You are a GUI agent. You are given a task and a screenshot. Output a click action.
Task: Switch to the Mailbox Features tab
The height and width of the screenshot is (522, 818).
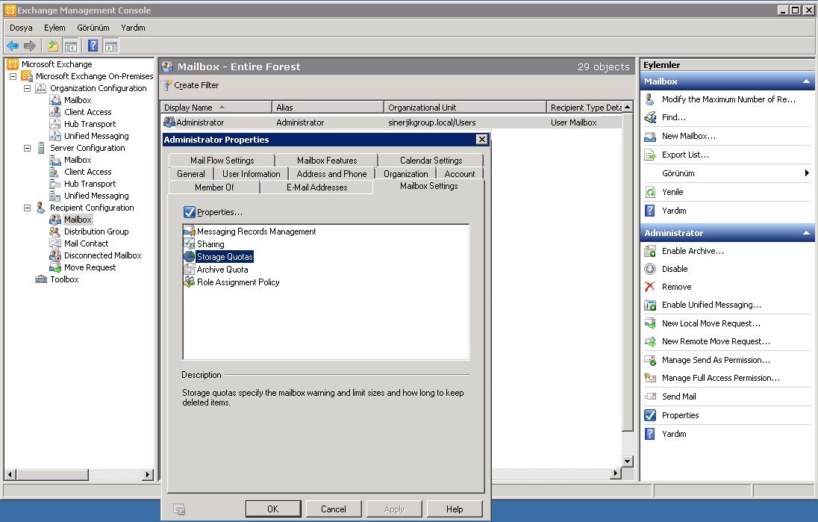click(x=327, y=161)
